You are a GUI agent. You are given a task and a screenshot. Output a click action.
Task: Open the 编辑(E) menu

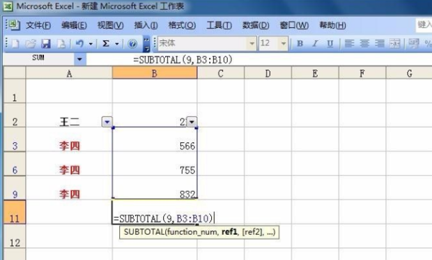[74, 25]
